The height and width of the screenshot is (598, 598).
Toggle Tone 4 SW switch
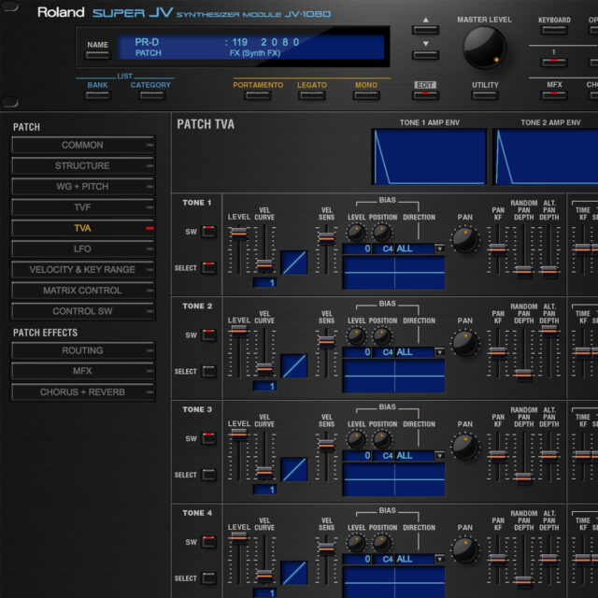pos(208,542)
